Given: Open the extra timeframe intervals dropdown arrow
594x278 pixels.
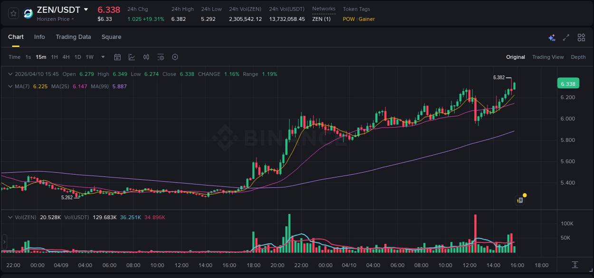Looking at the screenshot, I should click(102, 57).
